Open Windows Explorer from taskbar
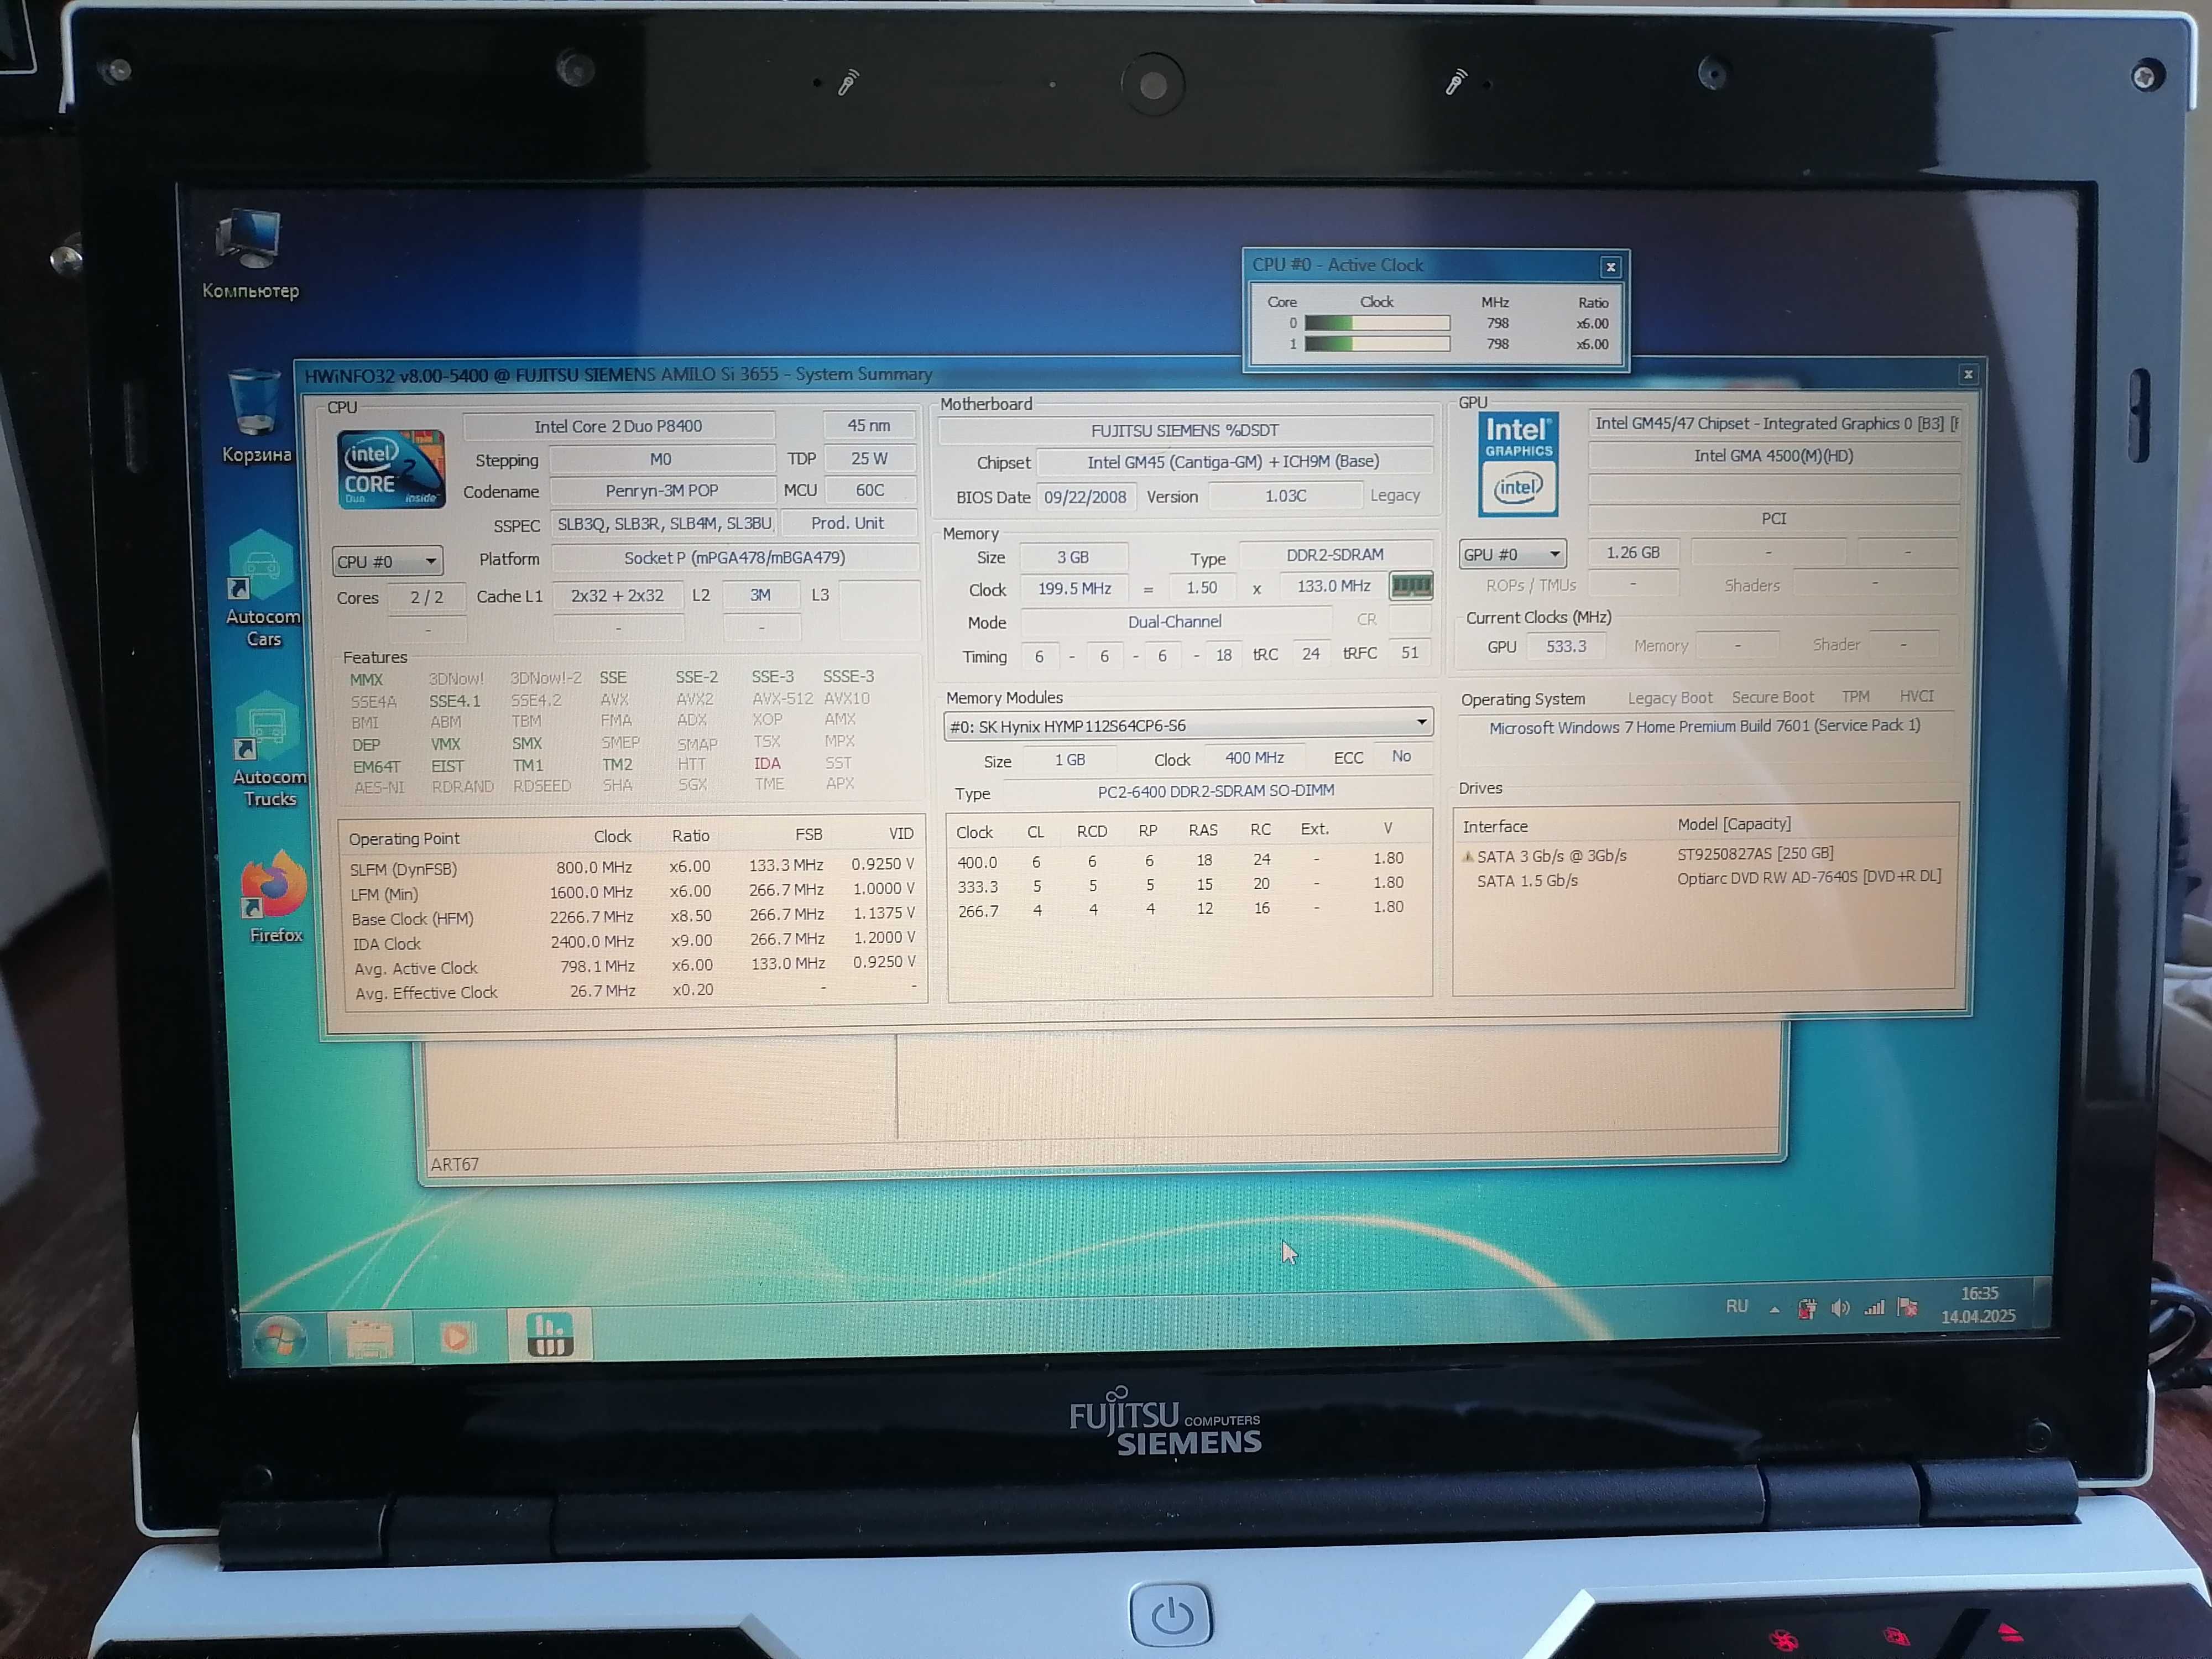 coord(369,1338)
